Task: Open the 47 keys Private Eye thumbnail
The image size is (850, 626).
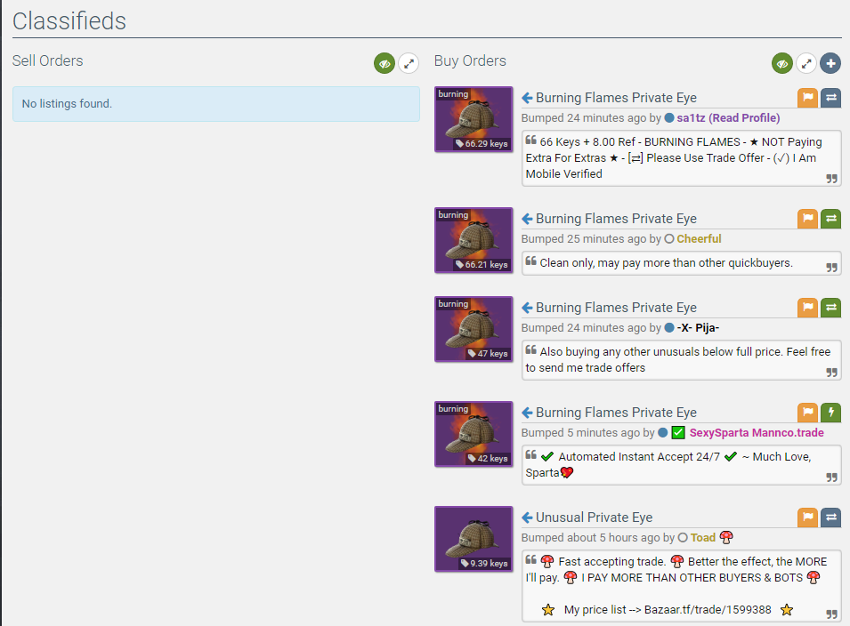Action: (x=474, y=329)
